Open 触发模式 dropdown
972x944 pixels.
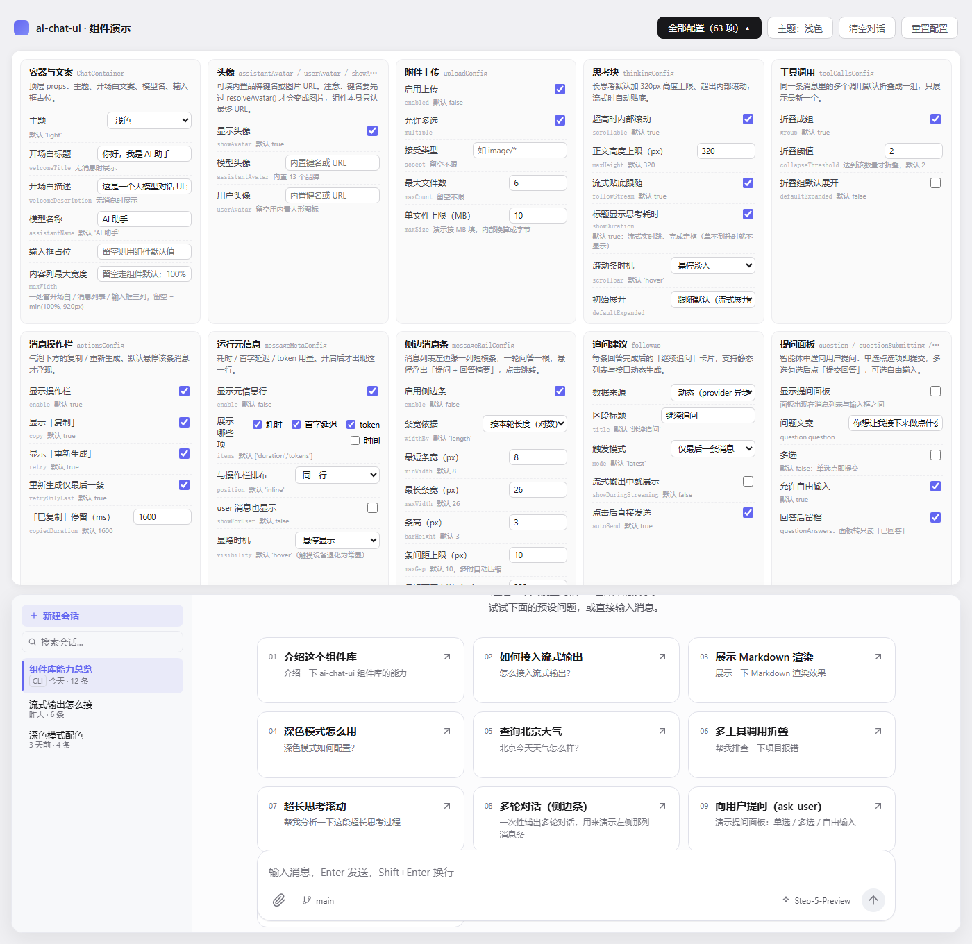[713, 448]
